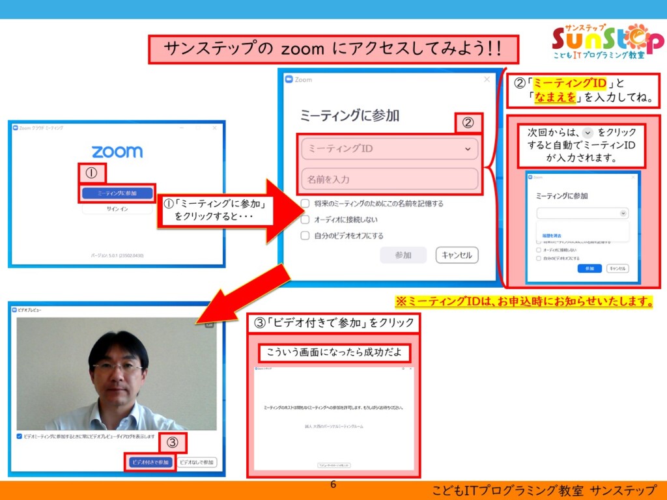
Task: Click the blue 参加 button in small dialog
Action: point(589,268)
